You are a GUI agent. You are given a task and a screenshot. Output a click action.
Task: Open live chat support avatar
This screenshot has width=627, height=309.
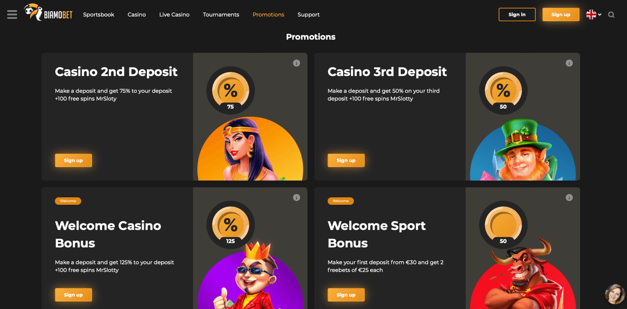click(615, 294)
